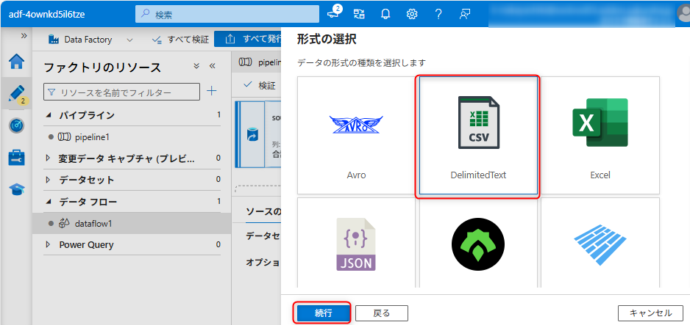
Task: Open the Monitor gauge icon in sidebar
Action: tap(17, 126)
